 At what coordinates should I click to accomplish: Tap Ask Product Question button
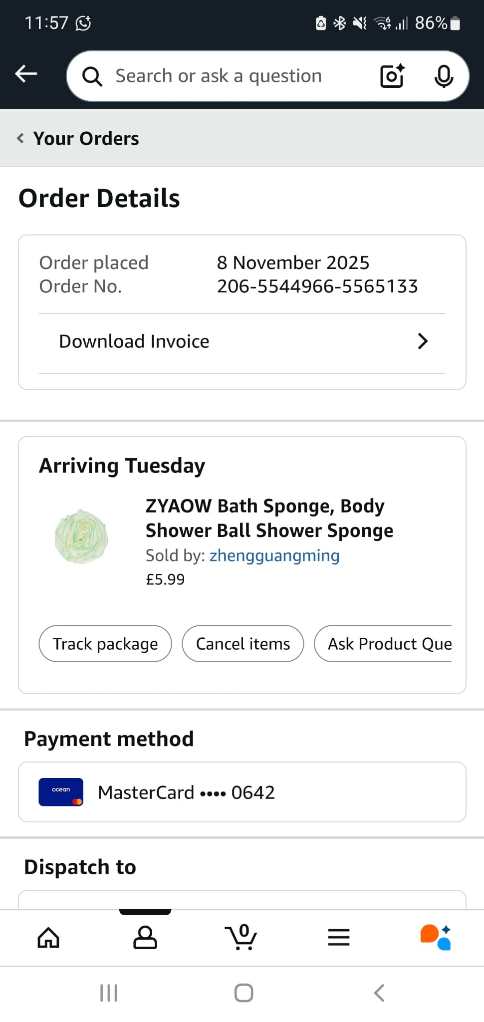[x=384, y=644]
